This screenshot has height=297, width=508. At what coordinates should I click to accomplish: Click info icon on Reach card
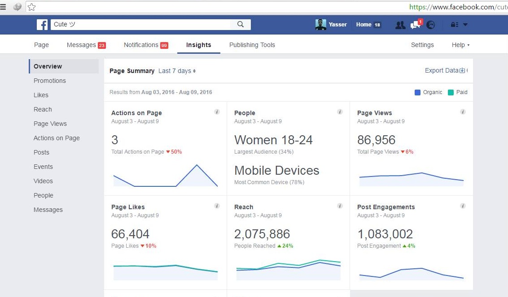point(340,206)
